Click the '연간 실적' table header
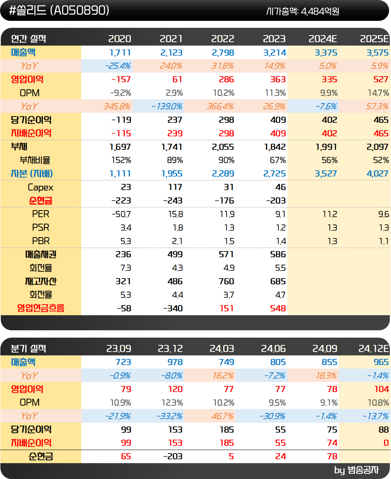 28,39
